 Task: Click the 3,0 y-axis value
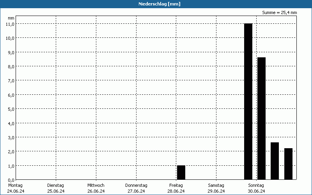point(11,138)
